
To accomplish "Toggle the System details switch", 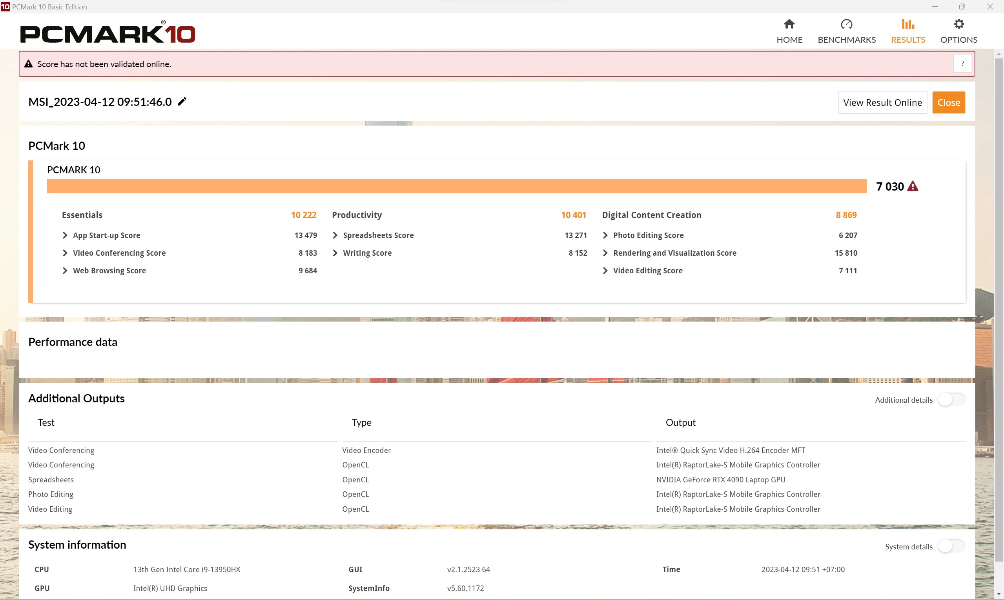I will coord(951,546).
